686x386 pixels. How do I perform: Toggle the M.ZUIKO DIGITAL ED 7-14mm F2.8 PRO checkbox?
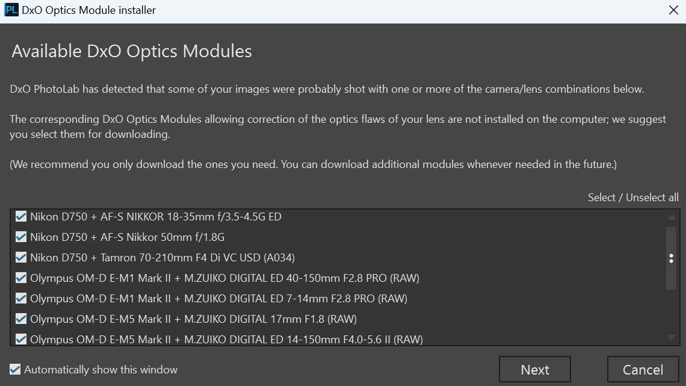tap(20, 298)
